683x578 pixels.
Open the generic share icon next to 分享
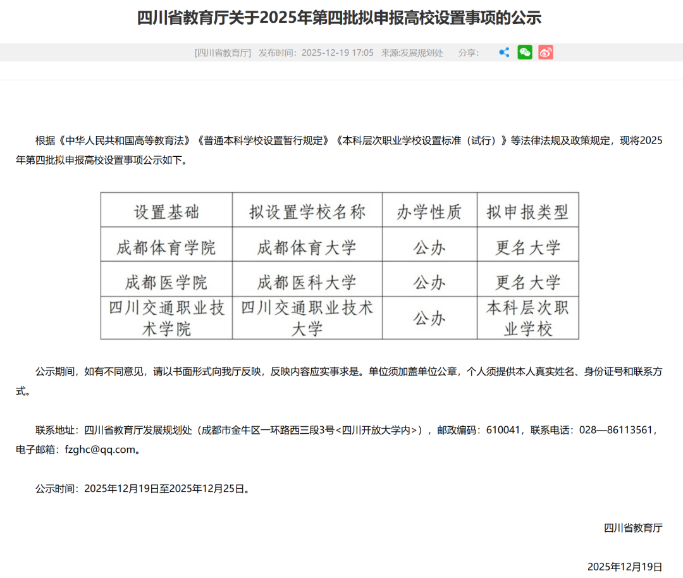503,52
